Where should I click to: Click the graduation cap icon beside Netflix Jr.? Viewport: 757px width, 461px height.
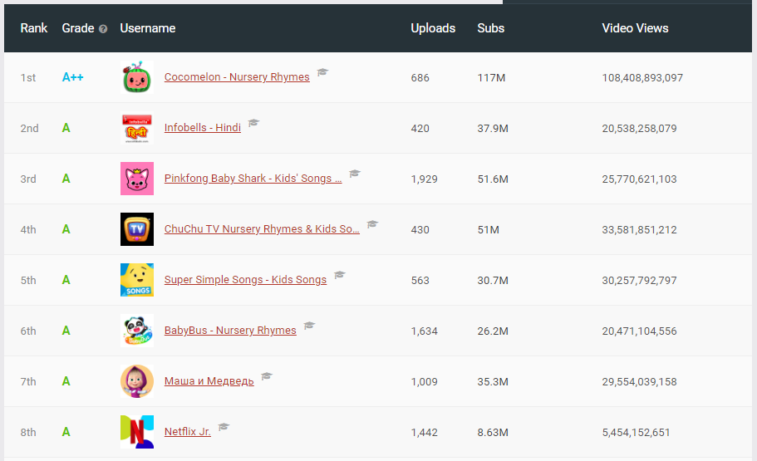click(x=224, y=427)
